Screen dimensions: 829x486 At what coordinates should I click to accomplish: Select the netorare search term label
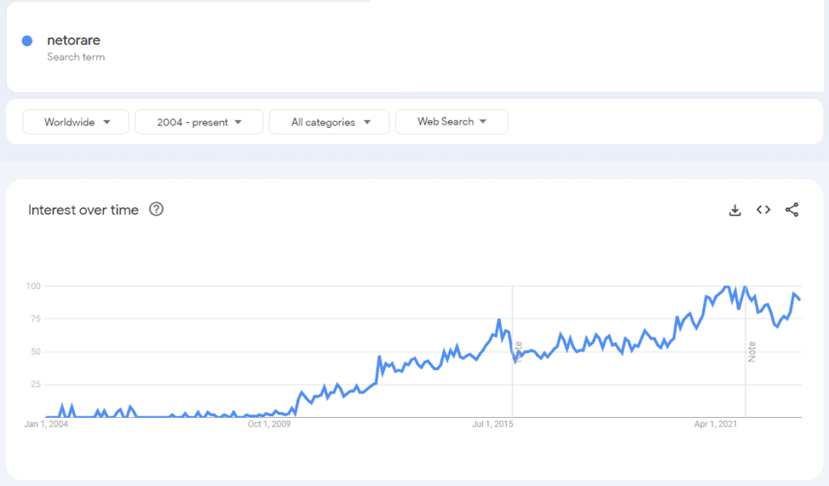74,40
